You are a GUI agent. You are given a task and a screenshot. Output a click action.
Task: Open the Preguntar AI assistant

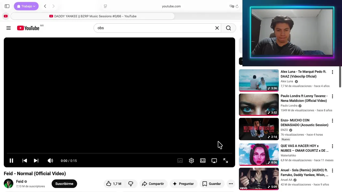(183, 184)
